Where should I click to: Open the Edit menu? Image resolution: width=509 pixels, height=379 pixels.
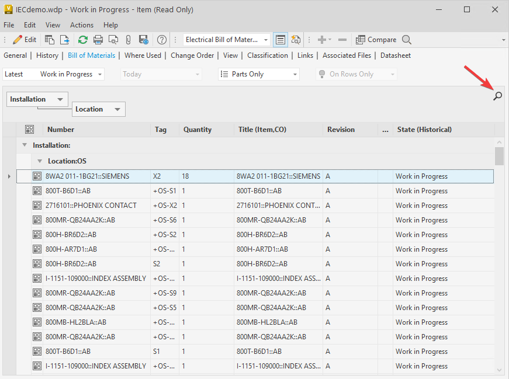point(30,25)
